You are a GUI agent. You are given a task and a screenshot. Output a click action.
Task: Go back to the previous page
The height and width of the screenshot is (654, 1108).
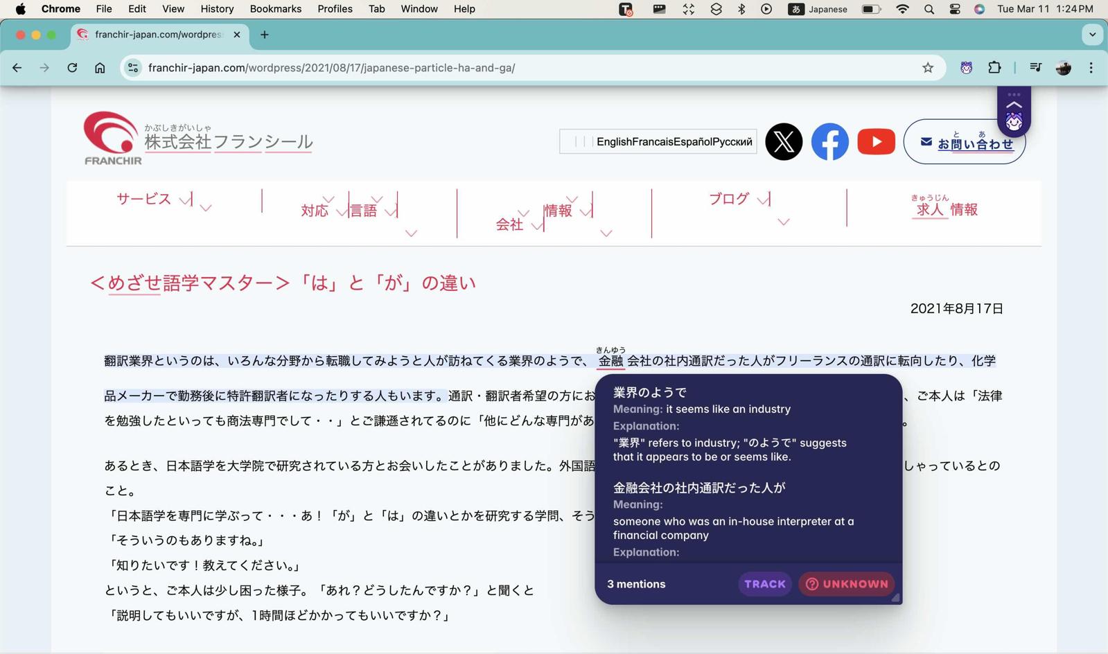pyautogui.click(x=17, y=67)
